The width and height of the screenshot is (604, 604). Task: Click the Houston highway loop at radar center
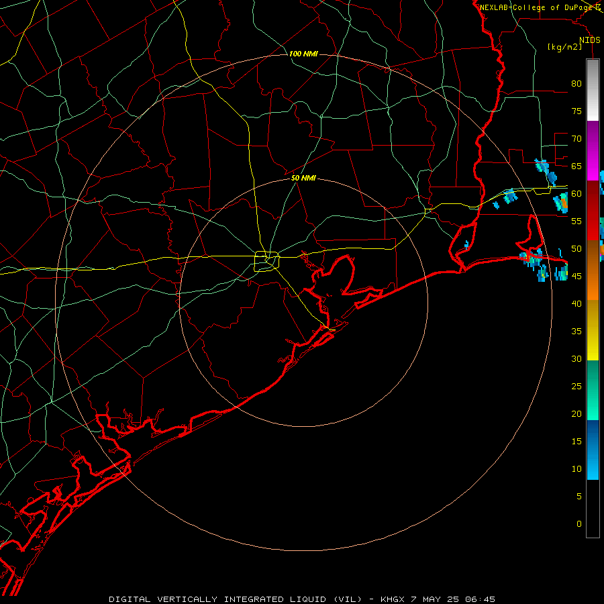(267, 261)
